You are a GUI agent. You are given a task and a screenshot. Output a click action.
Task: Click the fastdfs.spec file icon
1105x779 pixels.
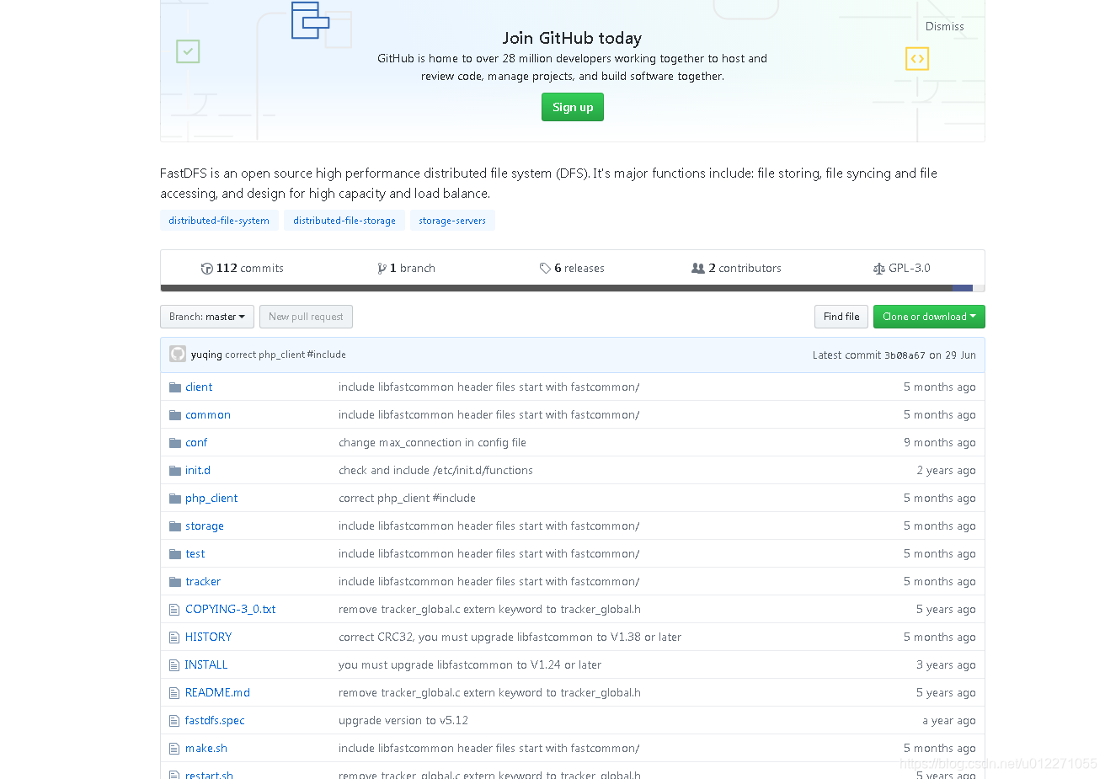click(174, 721)
